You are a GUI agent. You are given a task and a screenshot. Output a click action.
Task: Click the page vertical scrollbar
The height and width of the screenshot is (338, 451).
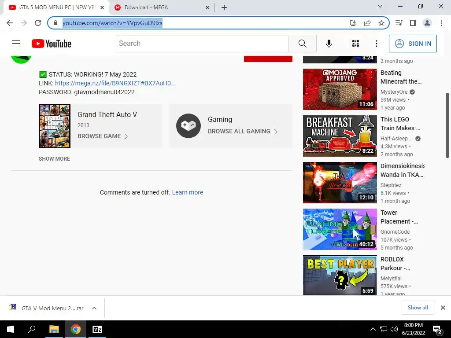447,125
